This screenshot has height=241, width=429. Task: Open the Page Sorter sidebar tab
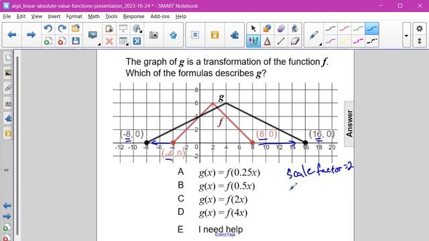pyautogui.click(x=8, y=58)
